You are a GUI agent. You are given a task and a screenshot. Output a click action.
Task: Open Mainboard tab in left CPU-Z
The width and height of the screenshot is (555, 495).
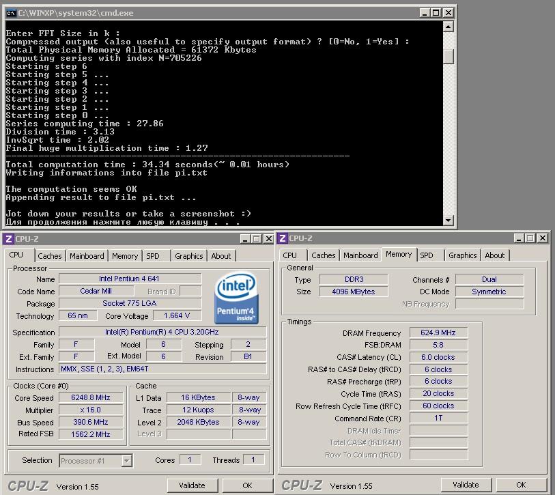pos(87,256)
